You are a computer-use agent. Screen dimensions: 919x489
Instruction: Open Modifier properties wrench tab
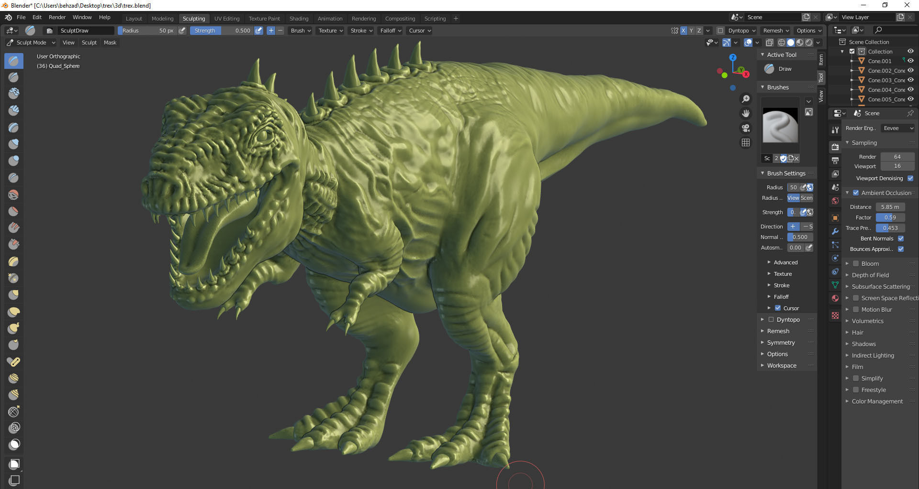[835, 231]
